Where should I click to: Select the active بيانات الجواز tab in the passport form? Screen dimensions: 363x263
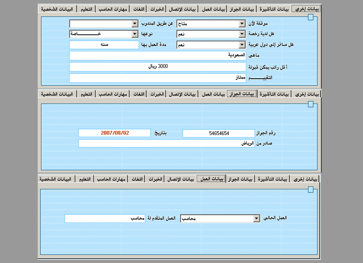(242, 94)
